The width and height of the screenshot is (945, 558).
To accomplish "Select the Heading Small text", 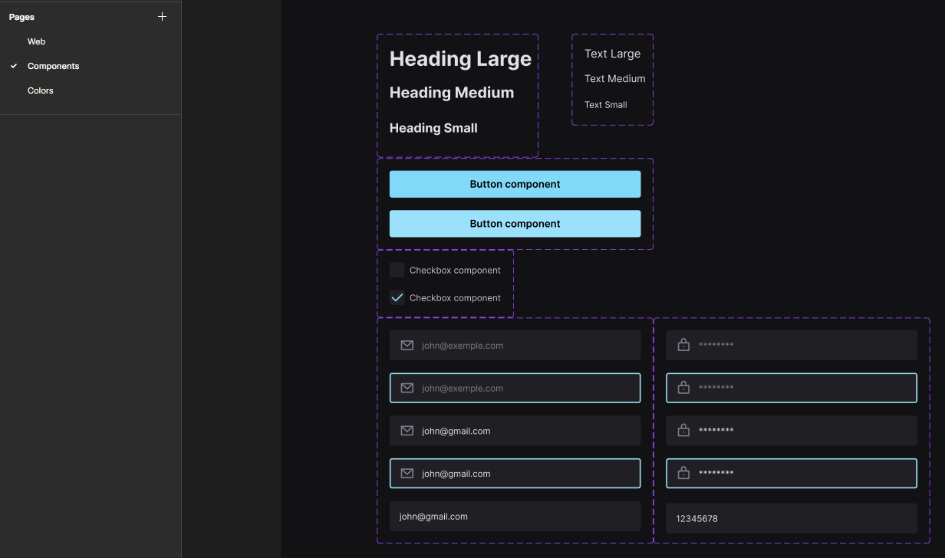I will click(433, 128).
